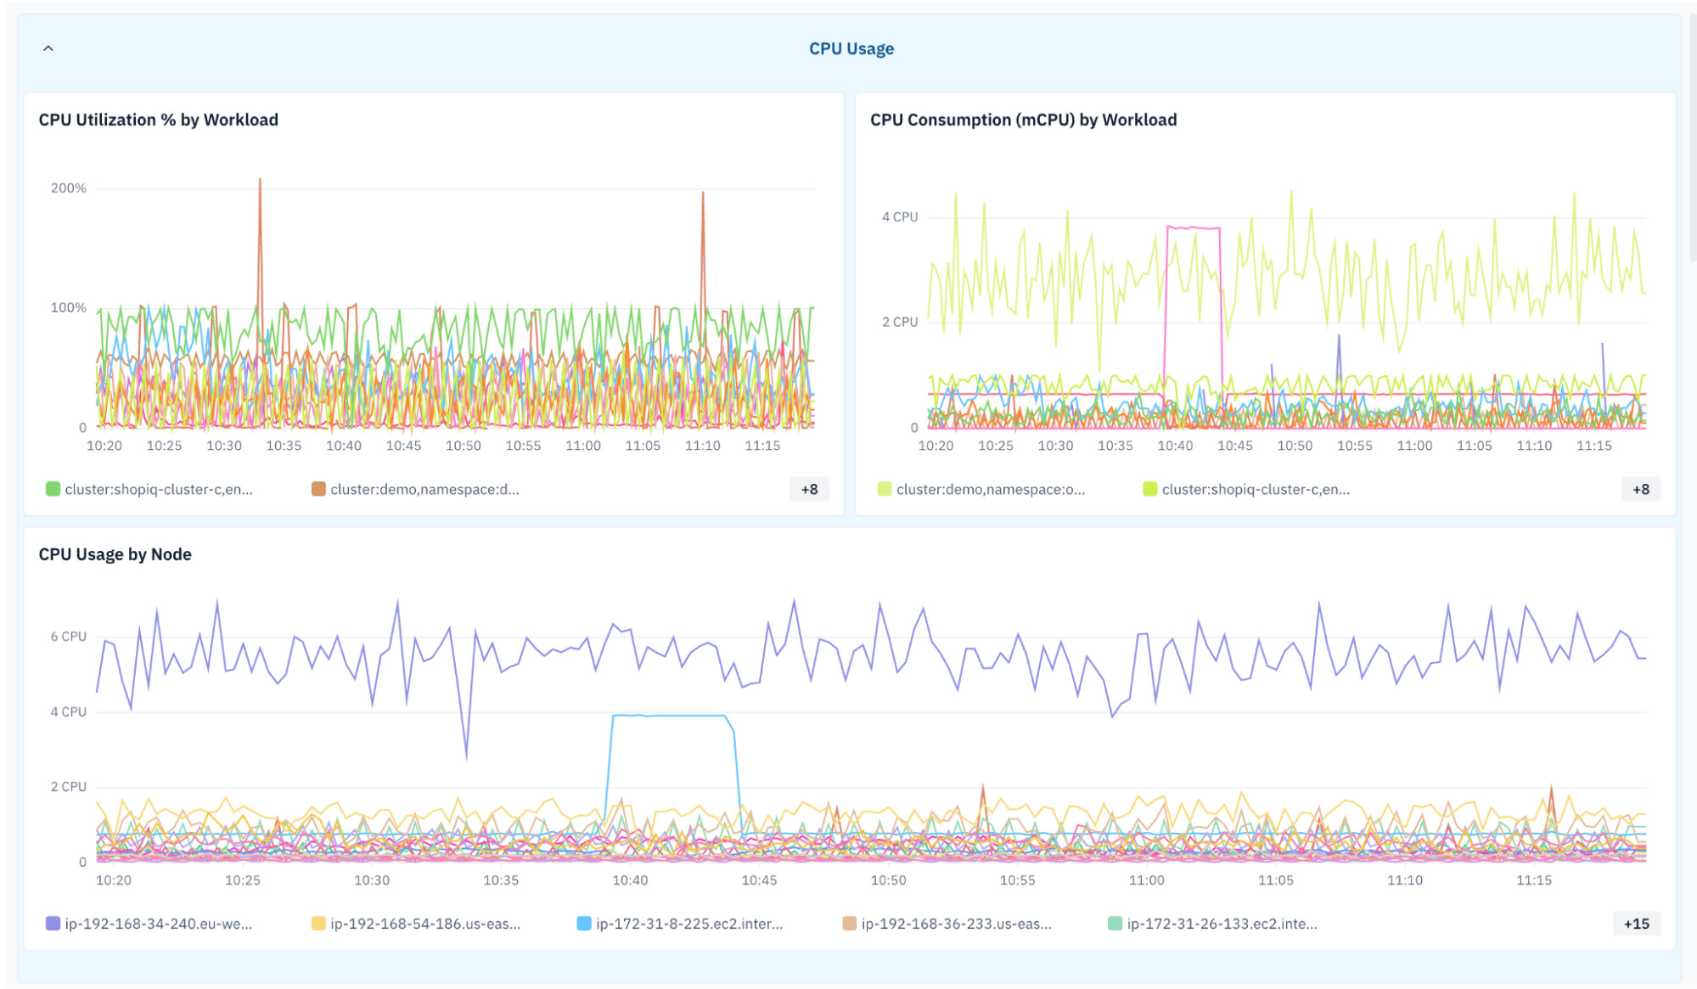This screenshot has height=989, width=1697.
Task: Click the 200% axis label in Utilization chart
Action: (69, 188)
